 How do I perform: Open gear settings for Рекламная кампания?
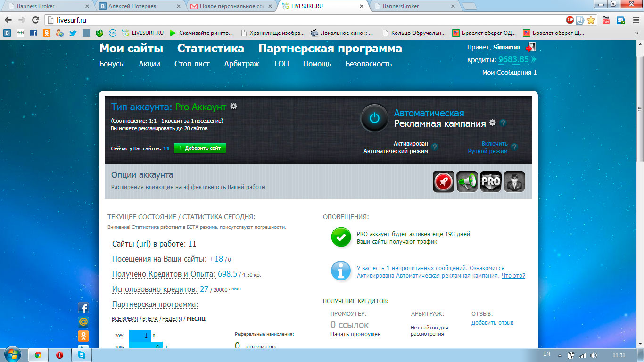(493, 123)
